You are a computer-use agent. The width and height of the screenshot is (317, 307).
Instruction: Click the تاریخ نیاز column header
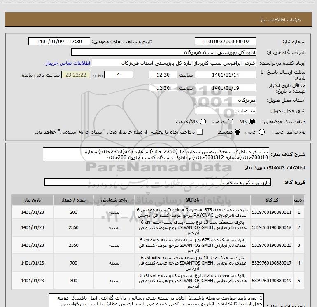click(x=33, y=200)
